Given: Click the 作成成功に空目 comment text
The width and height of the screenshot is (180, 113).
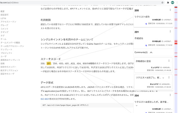Looking at the screenshot, I should pyautogui.click(x=143, y=61).
